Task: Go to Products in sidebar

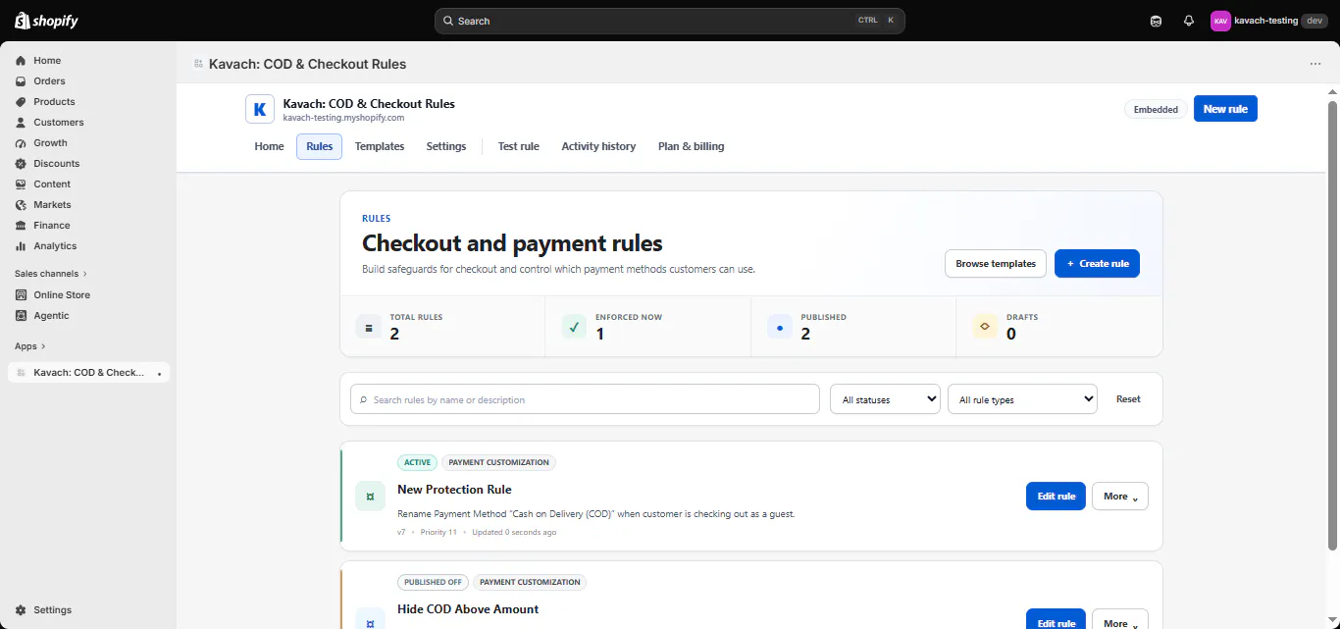Action: point(54,102)
